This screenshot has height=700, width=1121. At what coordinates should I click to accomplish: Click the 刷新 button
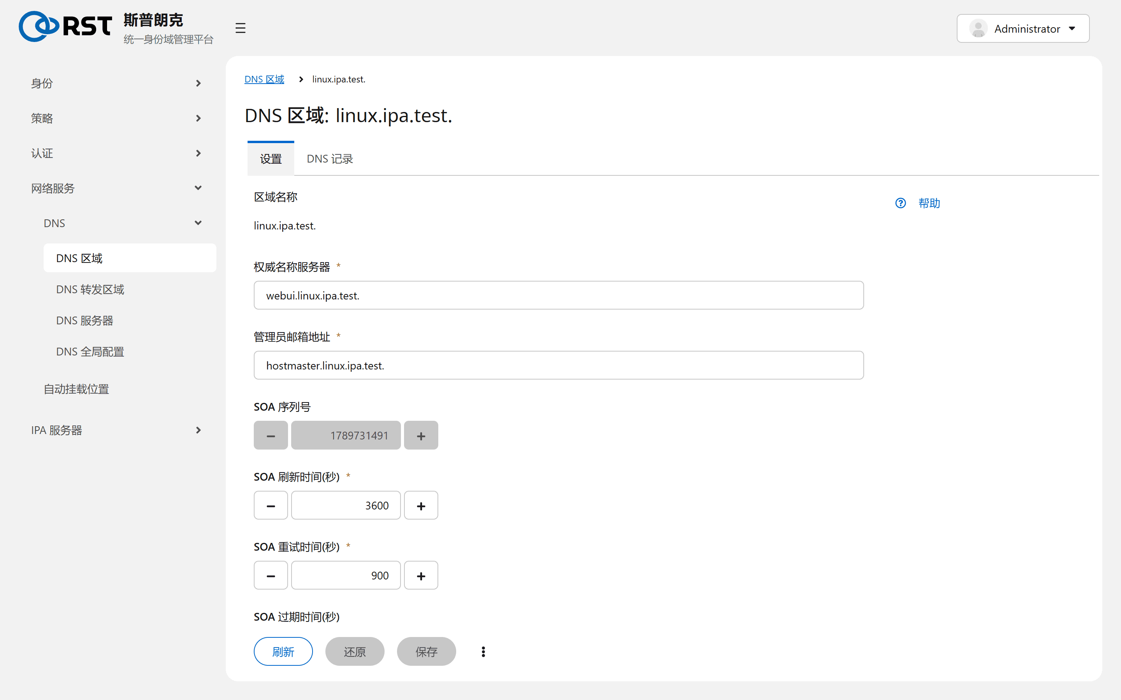(x=283, y=651)
